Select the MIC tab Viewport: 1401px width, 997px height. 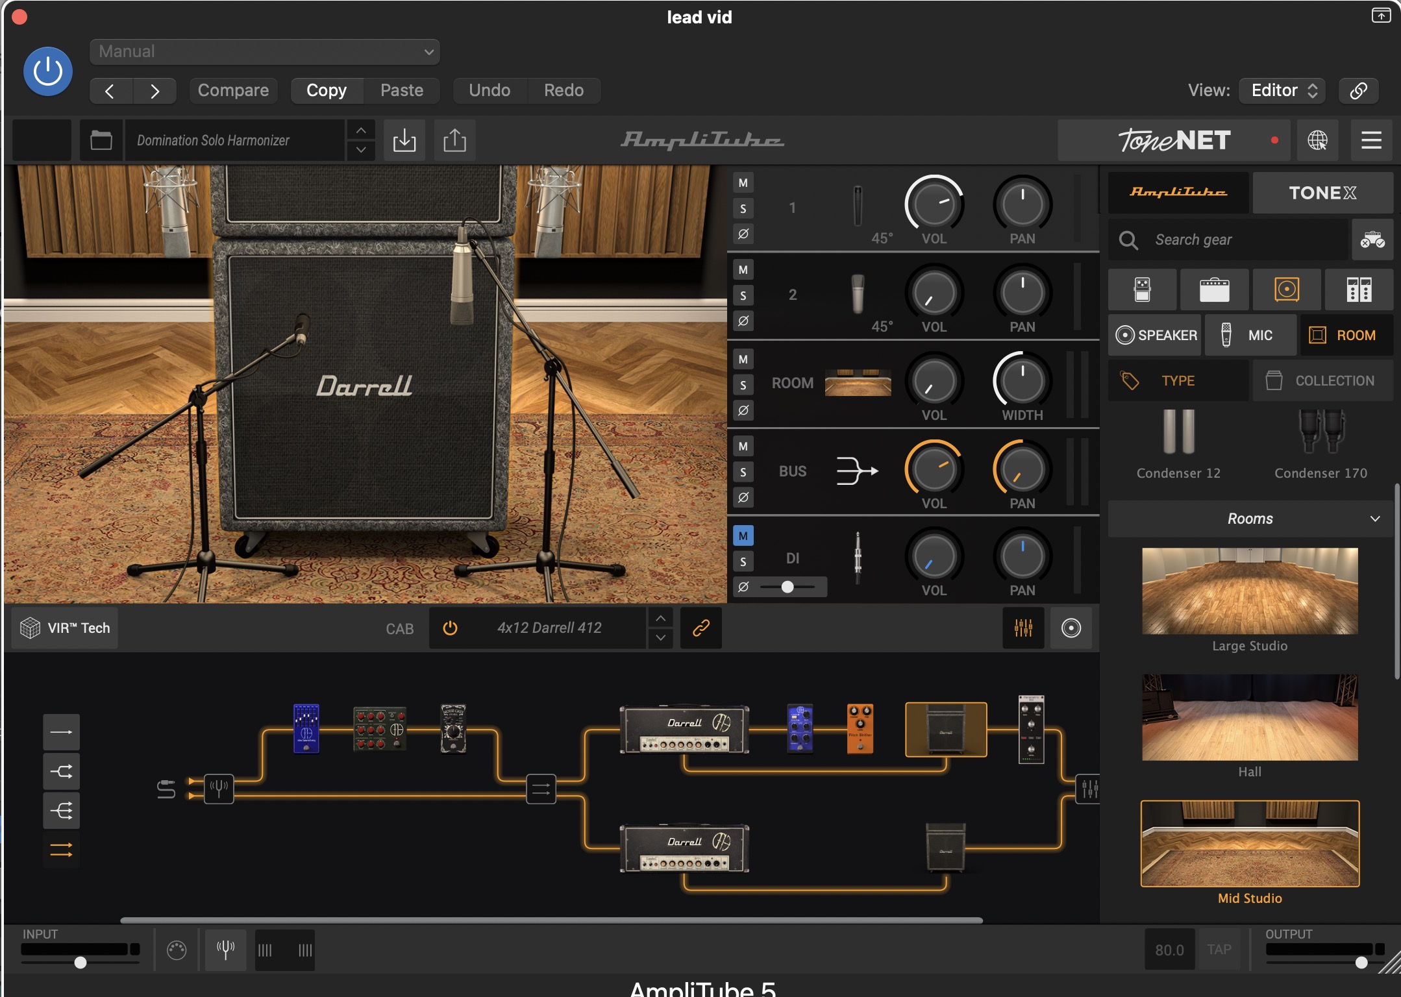click(x=1250, y=335)
